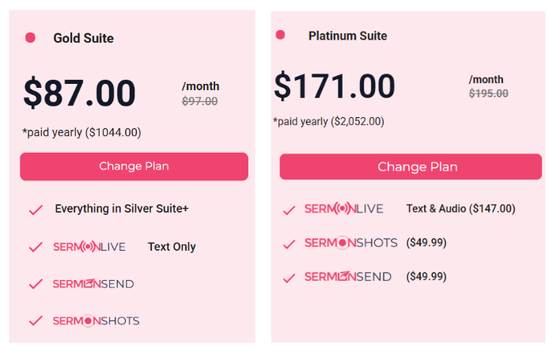Select the Gold Suite radio dot
This screenshot has height=352, width=553.
[x=30, y=37]
